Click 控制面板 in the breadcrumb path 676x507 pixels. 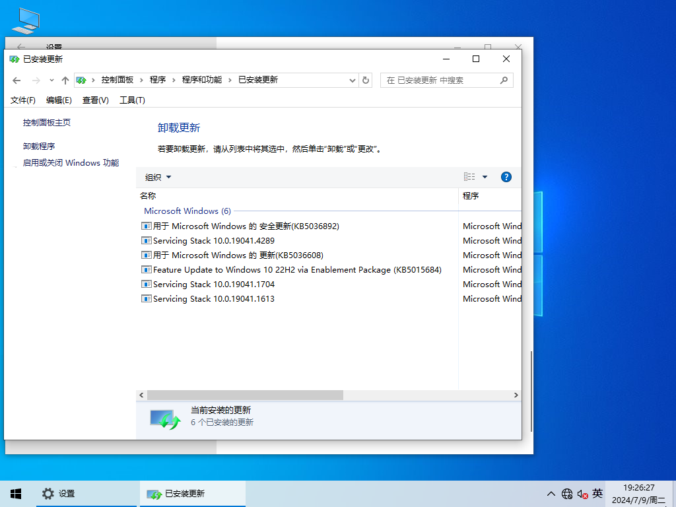coord(118,80)
